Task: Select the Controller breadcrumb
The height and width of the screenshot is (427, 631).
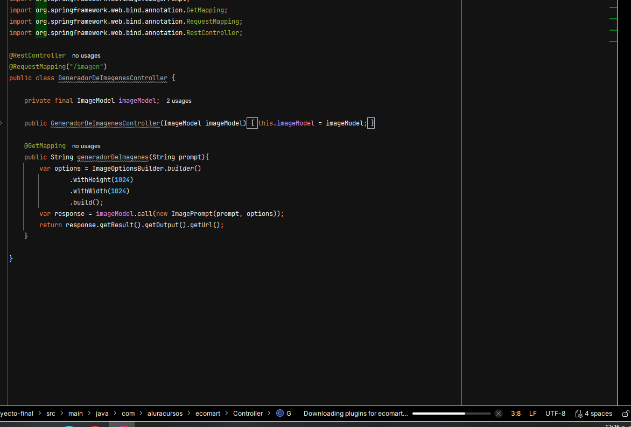Action: click(248, 414)
